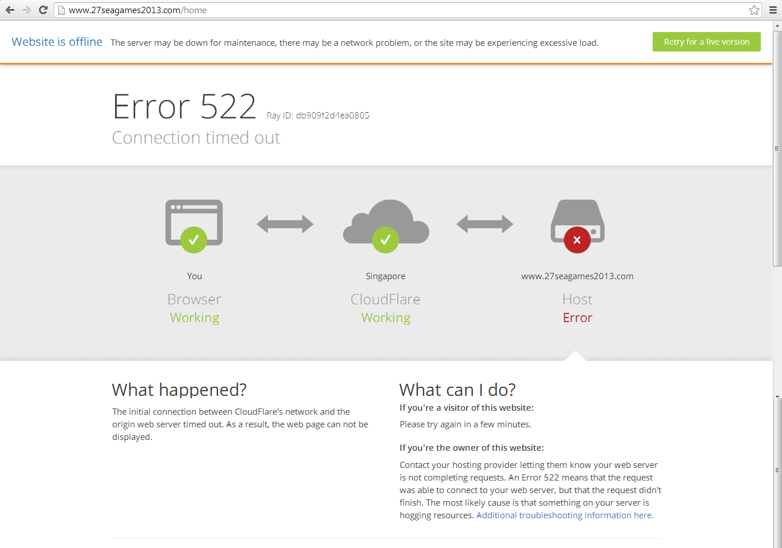This screenshot has width=782, height=548.
Task: Click the Working status under CloudFlare
Action: [386, 318]
